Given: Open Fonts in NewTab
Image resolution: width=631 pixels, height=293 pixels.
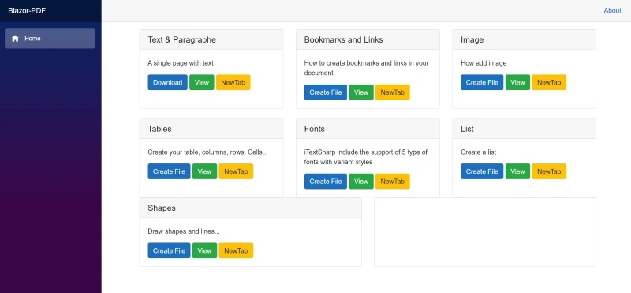Looking at the screenshot, I should [392, 182].
